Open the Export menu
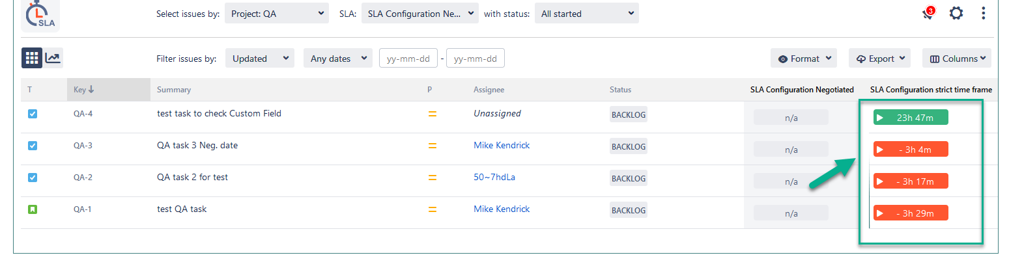Screen dimensions: 1009x266 (879, 59)
